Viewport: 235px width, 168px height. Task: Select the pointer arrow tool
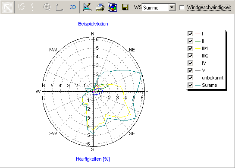click(7, 7)
